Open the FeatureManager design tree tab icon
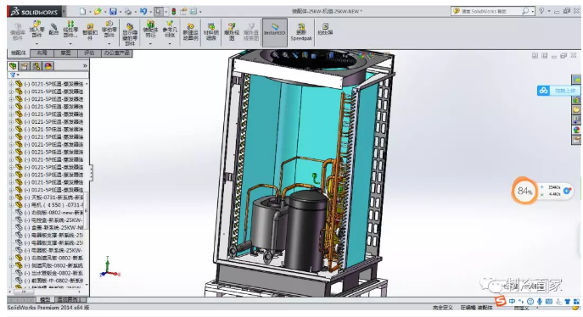This screenshot has width=583, height=317. (x=13, y=66)
